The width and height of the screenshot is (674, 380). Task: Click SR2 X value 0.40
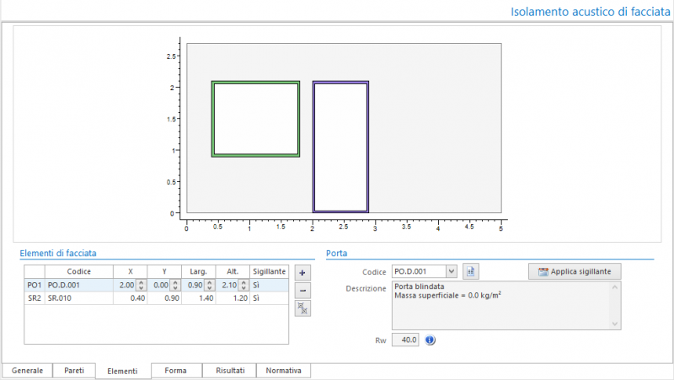[131, 298]
